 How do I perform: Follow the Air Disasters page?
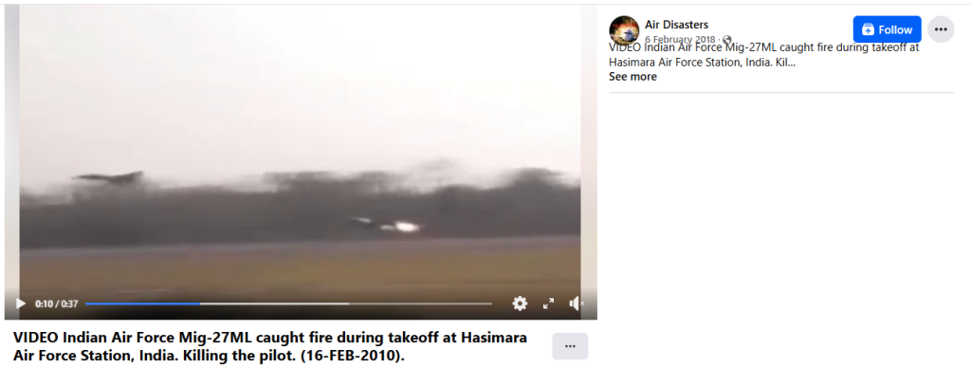(887, 29)
